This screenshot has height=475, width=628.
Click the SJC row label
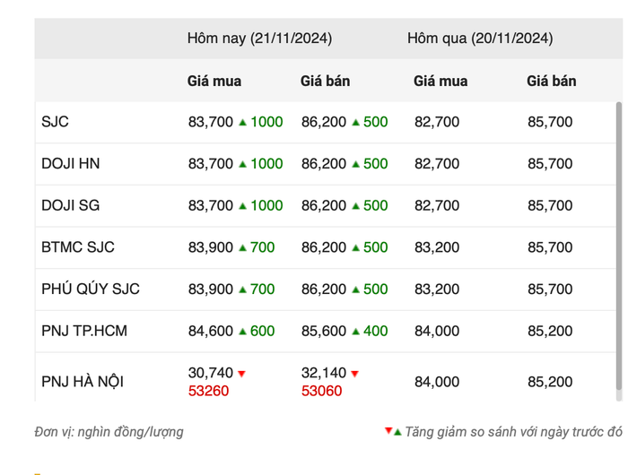point(55,122)
